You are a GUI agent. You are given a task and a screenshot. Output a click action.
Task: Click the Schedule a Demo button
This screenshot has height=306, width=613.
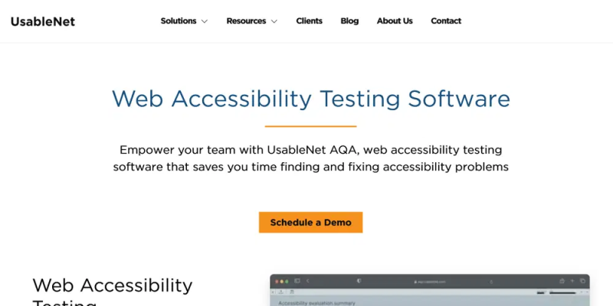point(311,223)
